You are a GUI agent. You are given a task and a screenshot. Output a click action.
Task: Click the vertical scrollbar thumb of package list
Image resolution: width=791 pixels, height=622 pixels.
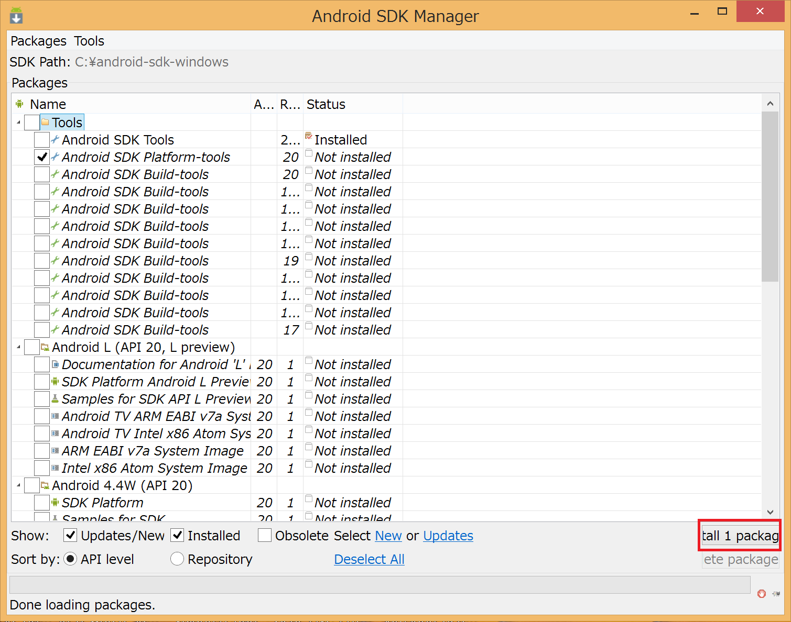(770, 196)
